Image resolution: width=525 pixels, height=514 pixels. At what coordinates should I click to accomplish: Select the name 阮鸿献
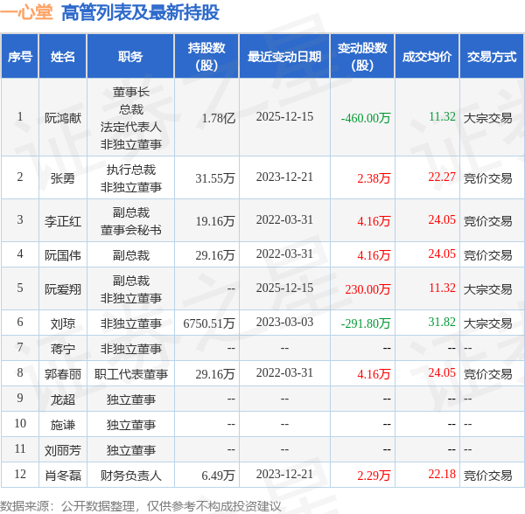63,118
